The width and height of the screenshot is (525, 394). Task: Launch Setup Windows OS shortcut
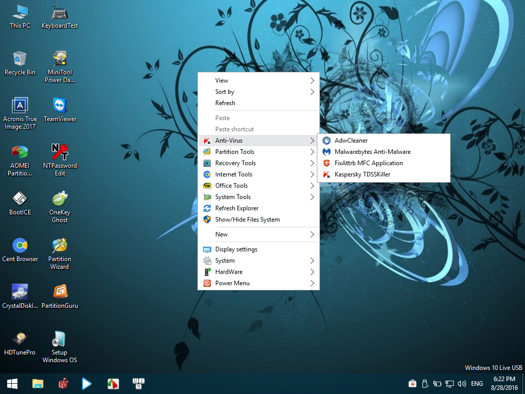pyautogui.click(x=59, y=347)
